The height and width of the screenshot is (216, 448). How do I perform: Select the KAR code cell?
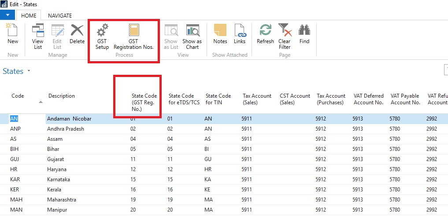[x=15, y=179]
